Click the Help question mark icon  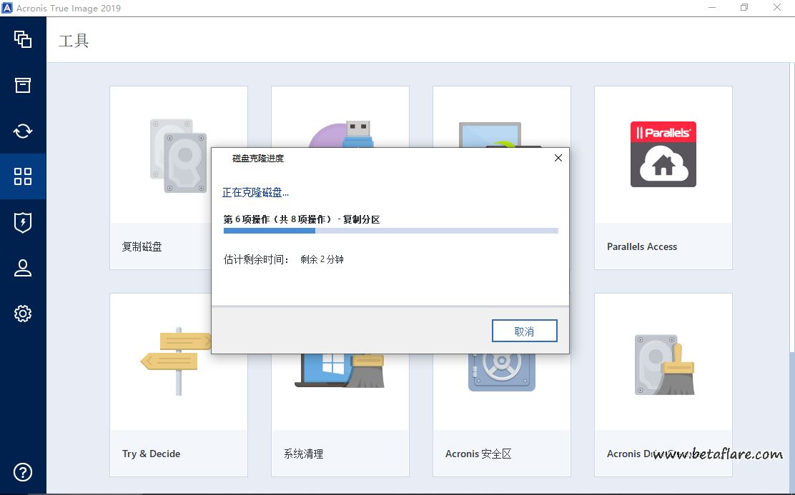(x=23, y=472)
